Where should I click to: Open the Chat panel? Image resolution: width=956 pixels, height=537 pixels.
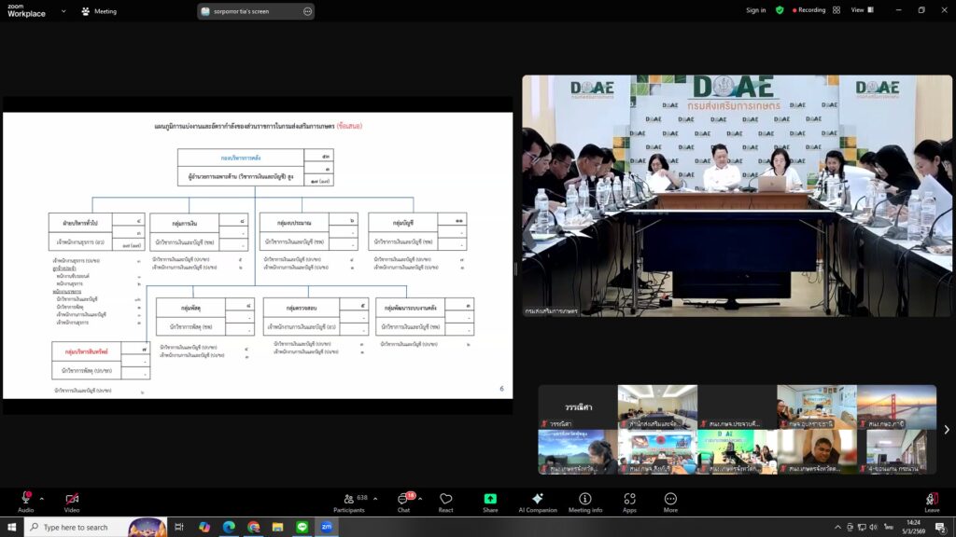tap(404, 502)
